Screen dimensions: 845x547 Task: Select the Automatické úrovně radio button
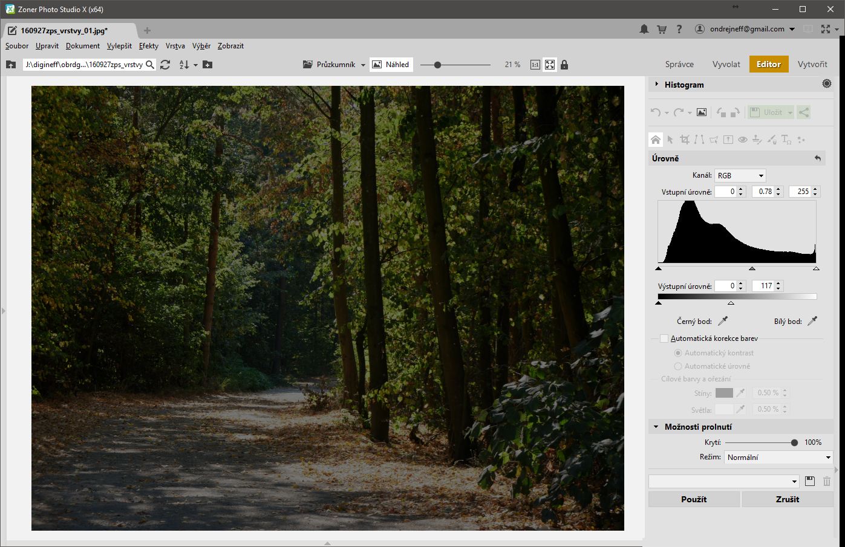678,366
